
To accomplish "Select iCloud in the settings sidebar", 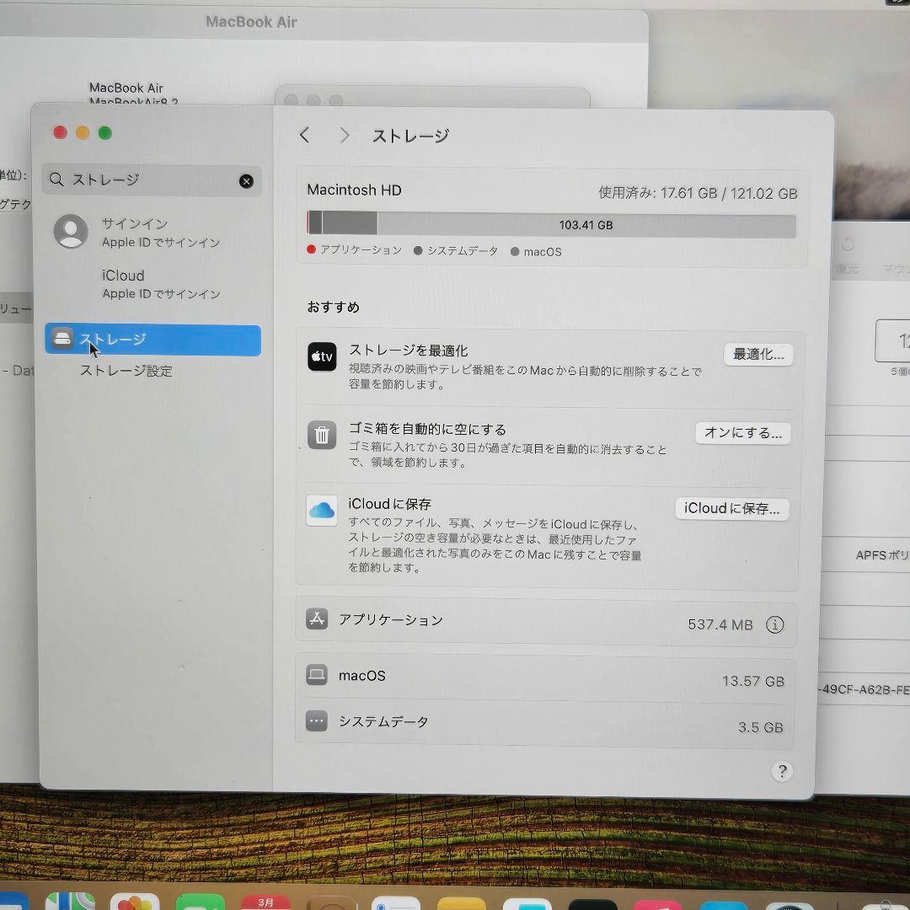I will (123, 276).
